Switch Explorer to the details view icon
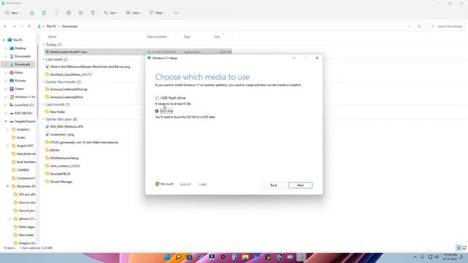 pos(458,248)
